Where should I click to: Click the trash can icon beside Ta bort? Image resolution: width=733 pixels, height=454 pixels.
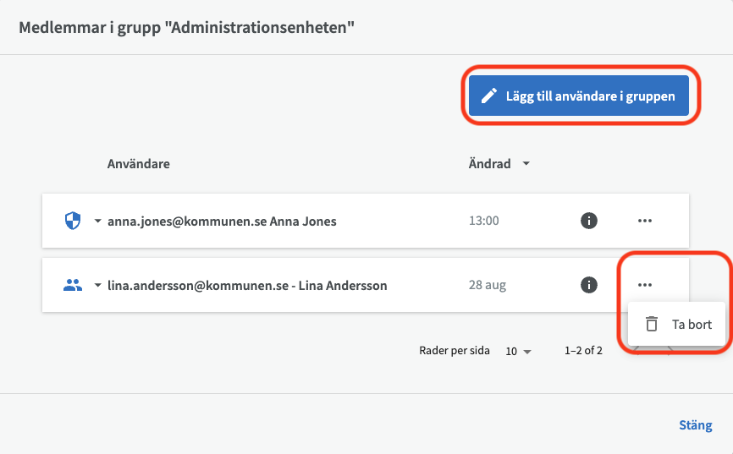(x=652, y=324)
